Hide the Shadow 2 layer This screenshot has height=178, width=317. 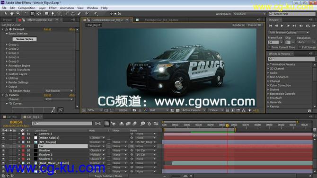(x=3, y=155)
